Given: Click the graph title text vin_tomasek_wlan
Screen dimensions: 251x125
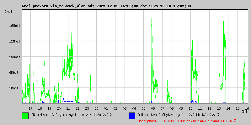Looking at the screenshot, I should coord(68,6).
